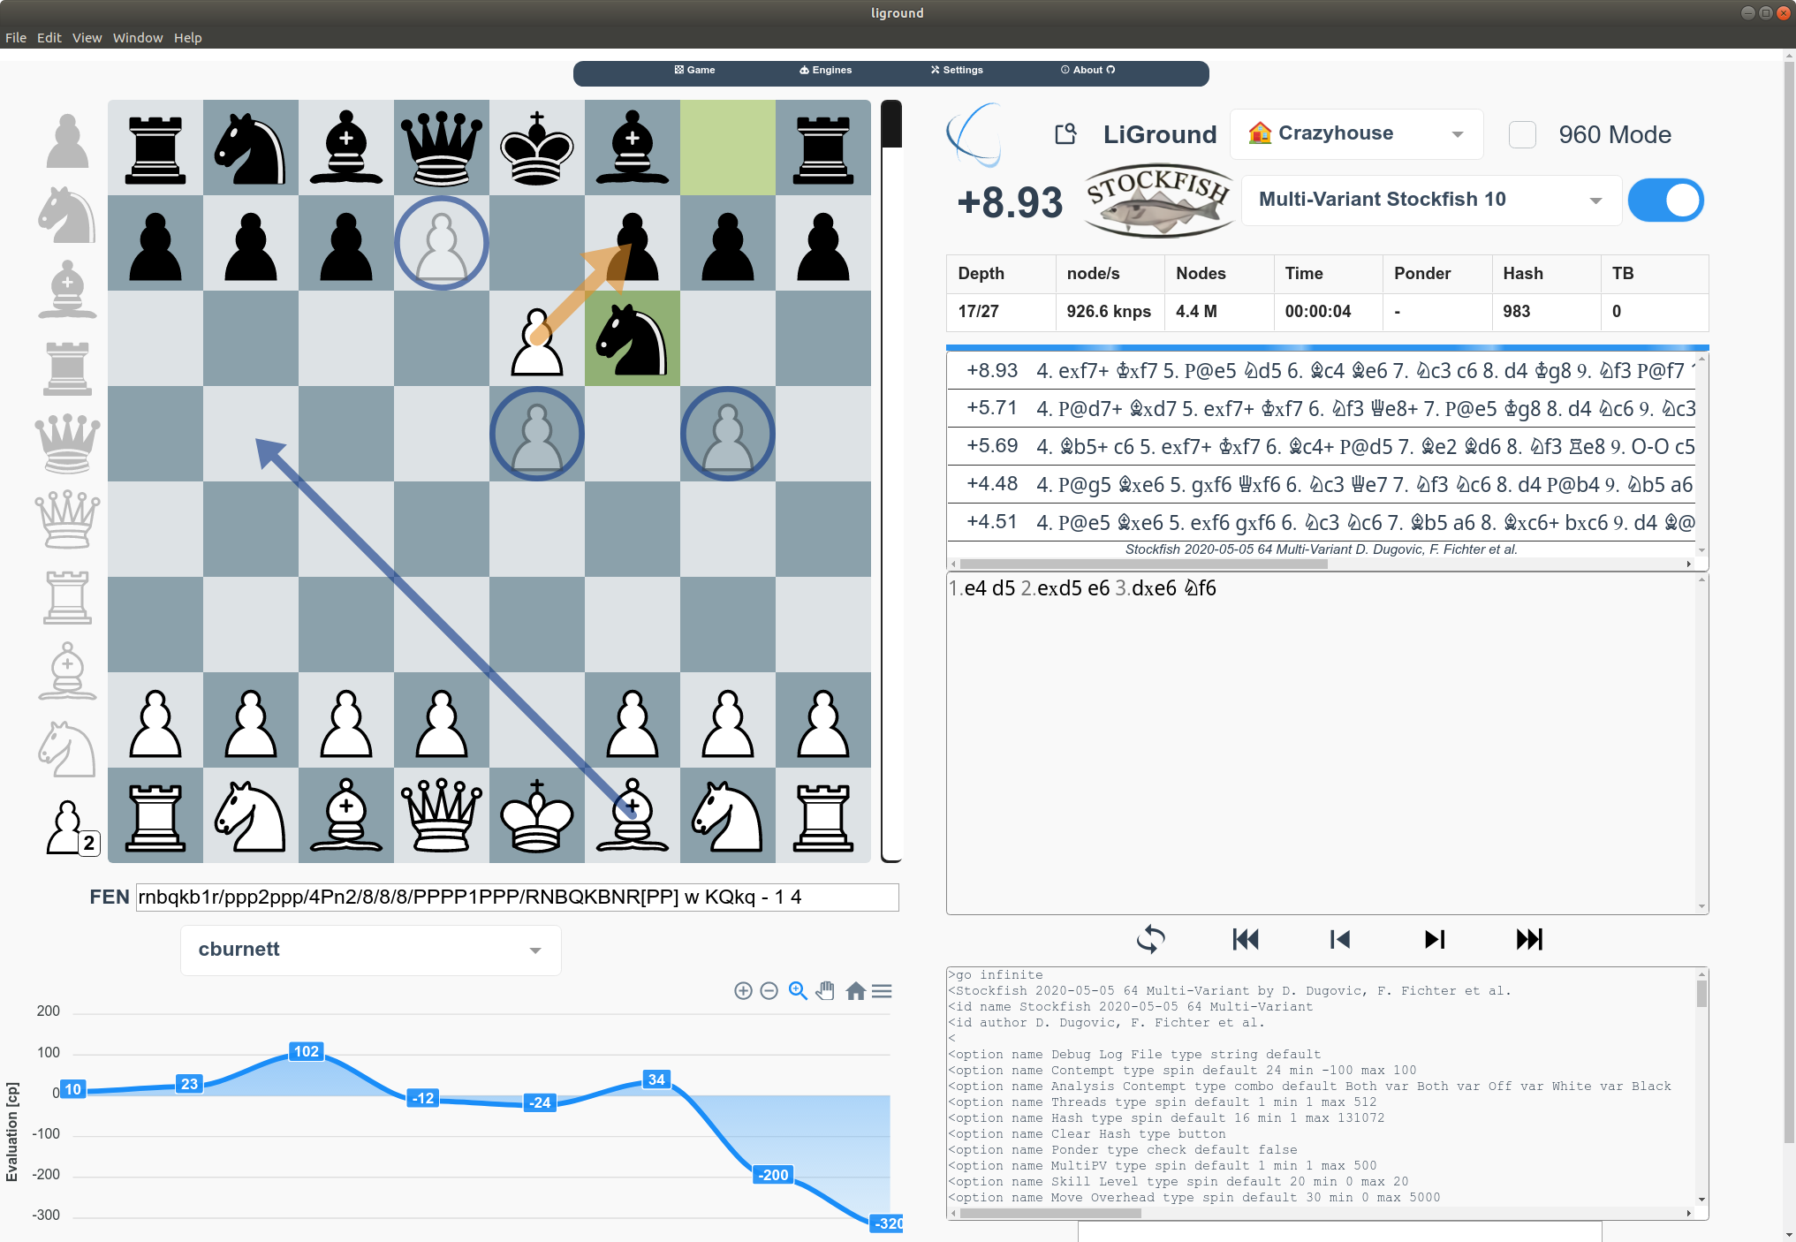Click the copy icon beside LiGround
Image resolution: width=1796 pixels, height=1242 pixels.
click(x=1066, y=134)
